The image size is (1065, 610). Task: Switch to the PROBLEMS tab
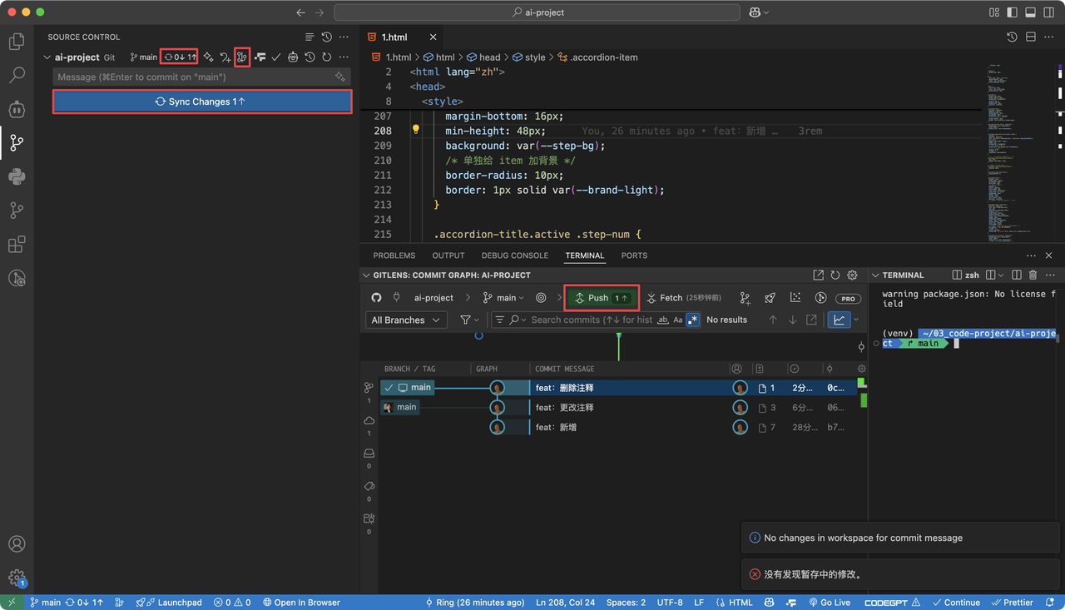click(x=394, y=255)
